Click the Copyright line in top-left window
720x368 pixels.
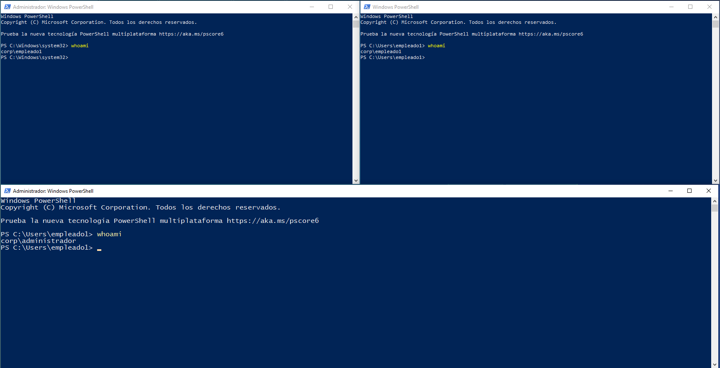coord(99,23)
